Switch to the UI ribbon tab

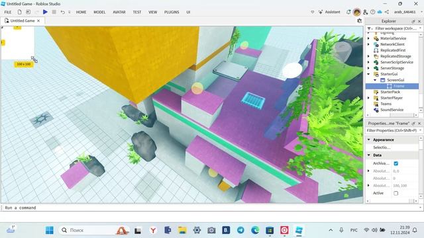(x=188, y=12)
